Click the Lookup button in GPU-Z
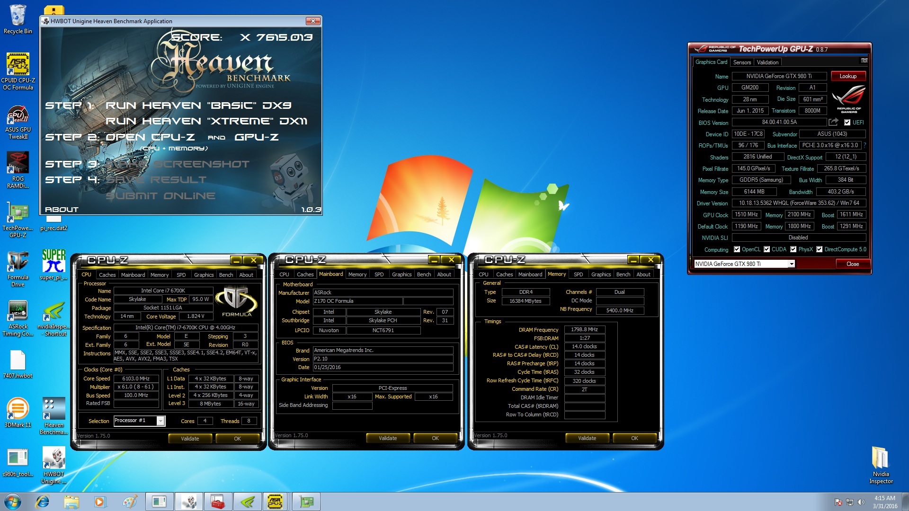Image resolution: width=909 pixels, height=511 pixels. pos(848,76)
